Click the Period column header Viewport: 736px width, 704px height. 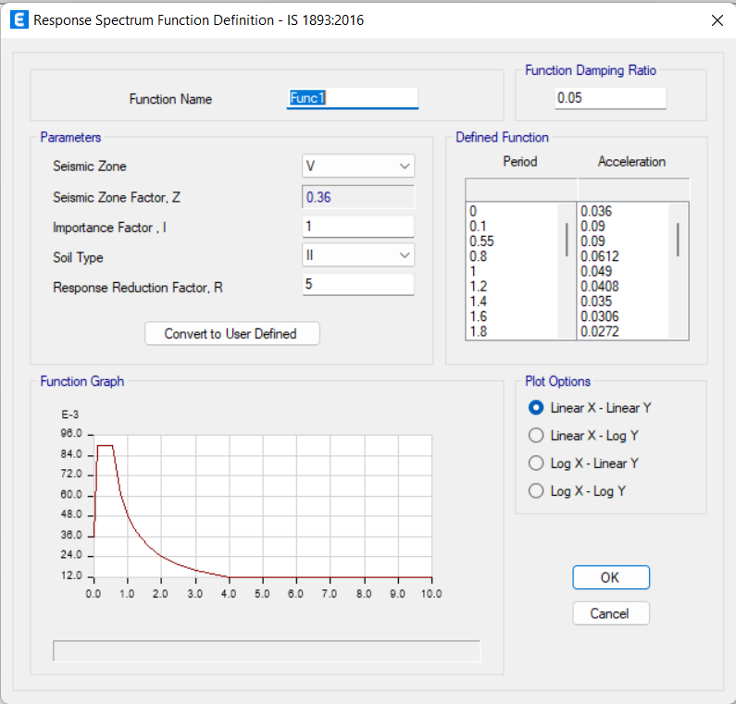(x=519, y=161)
